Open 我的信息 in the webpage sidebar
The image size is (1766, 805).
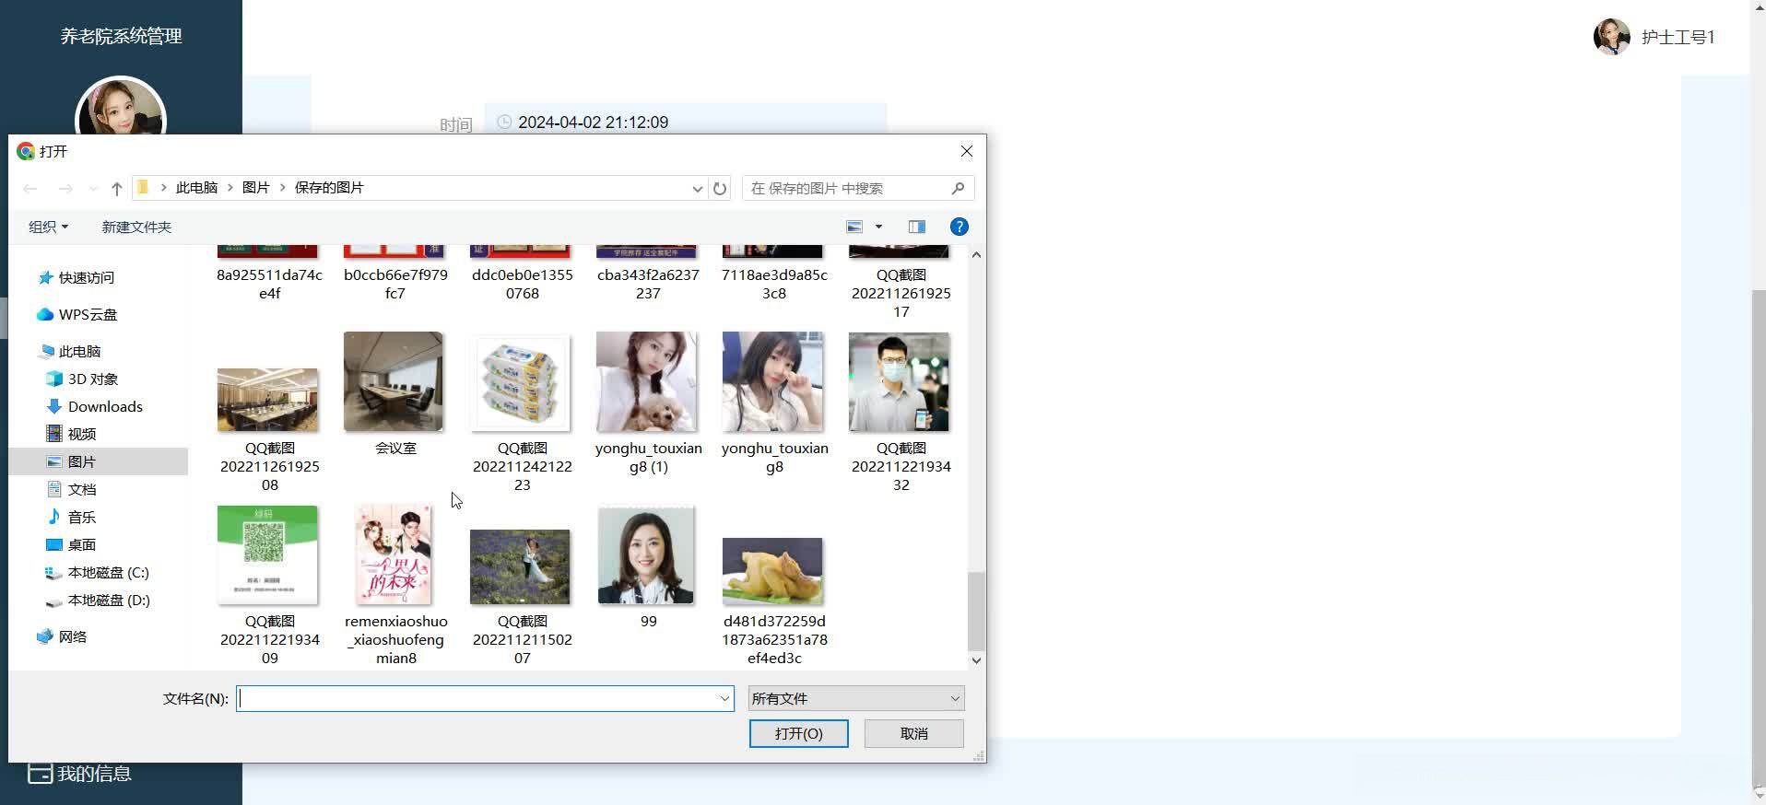click(79, 774)
